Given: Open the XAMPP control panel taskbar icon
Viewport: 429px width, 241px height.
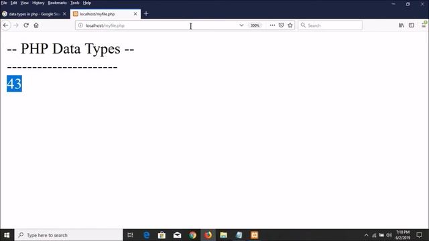Looking at the screenshot, I should (255, 235).
